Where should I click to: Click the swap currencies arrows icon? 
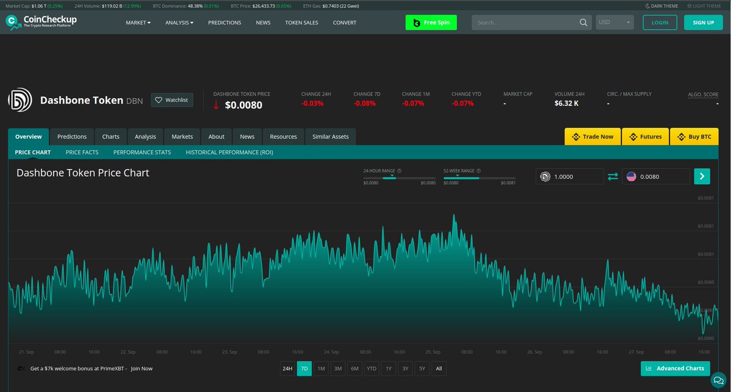pos(613,177)
